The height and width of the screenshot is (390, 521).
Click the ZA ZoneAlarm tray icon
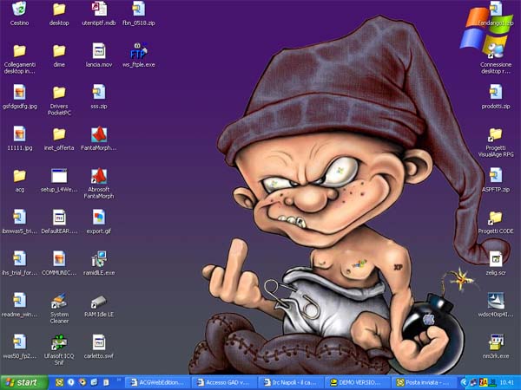[x=484, y=383]
